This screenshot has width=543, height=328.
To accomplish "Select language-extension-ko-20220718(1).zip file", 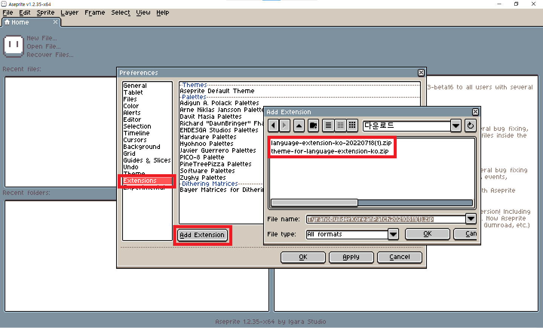I will coord(331,143).
